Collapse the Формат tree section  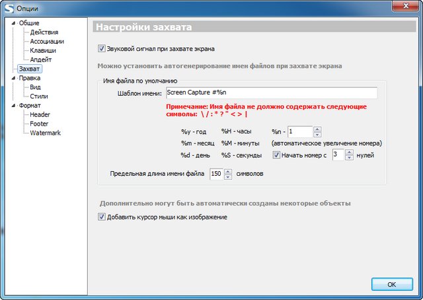[14, 106]
